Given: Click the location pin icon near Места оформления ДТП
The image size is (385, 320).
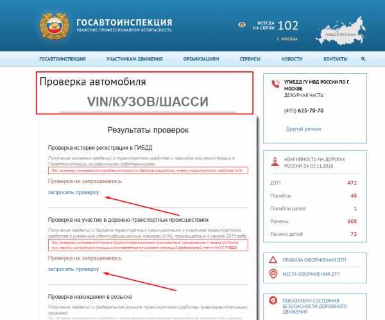Looking at the screenshot, I should tap(273, 274).
